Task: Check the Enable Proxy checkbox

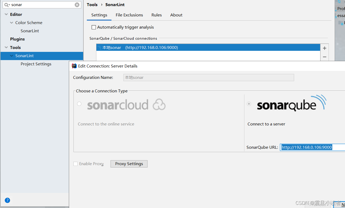Action: 75,164
